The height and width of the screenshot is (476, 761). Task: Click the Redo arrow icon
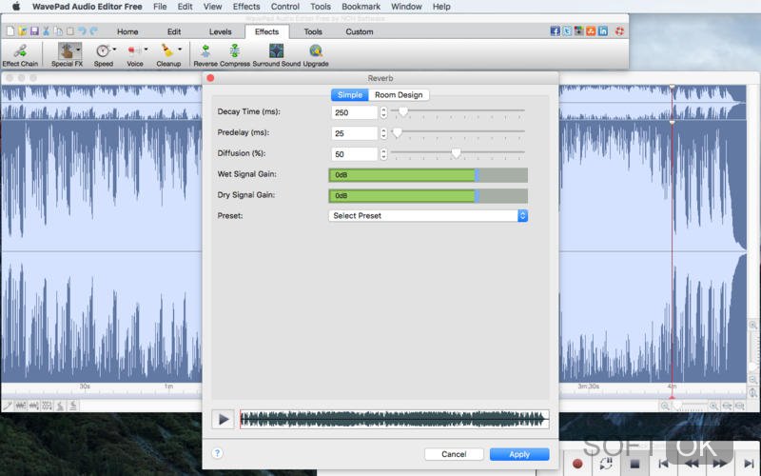click(x=93, y=31)
